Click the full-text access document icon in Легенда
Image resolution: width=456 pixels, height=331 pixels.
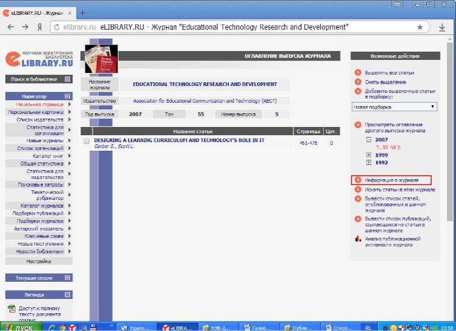12,308
